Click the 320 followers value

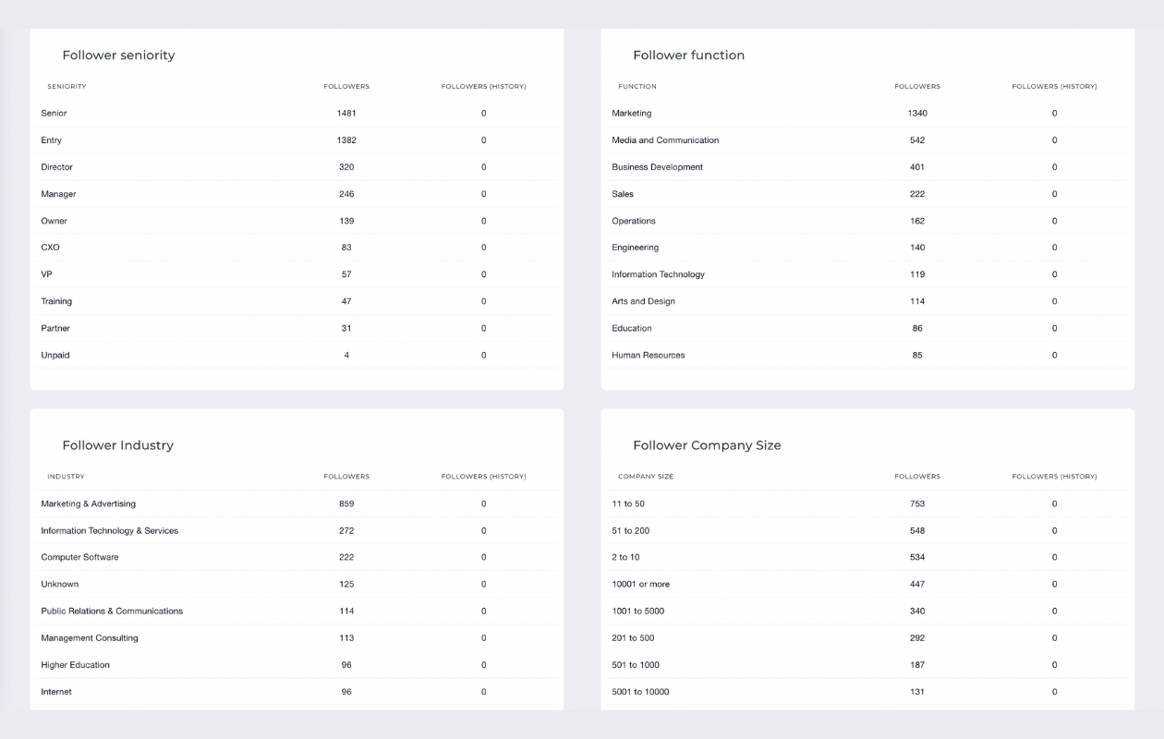[x=346, y=167]
